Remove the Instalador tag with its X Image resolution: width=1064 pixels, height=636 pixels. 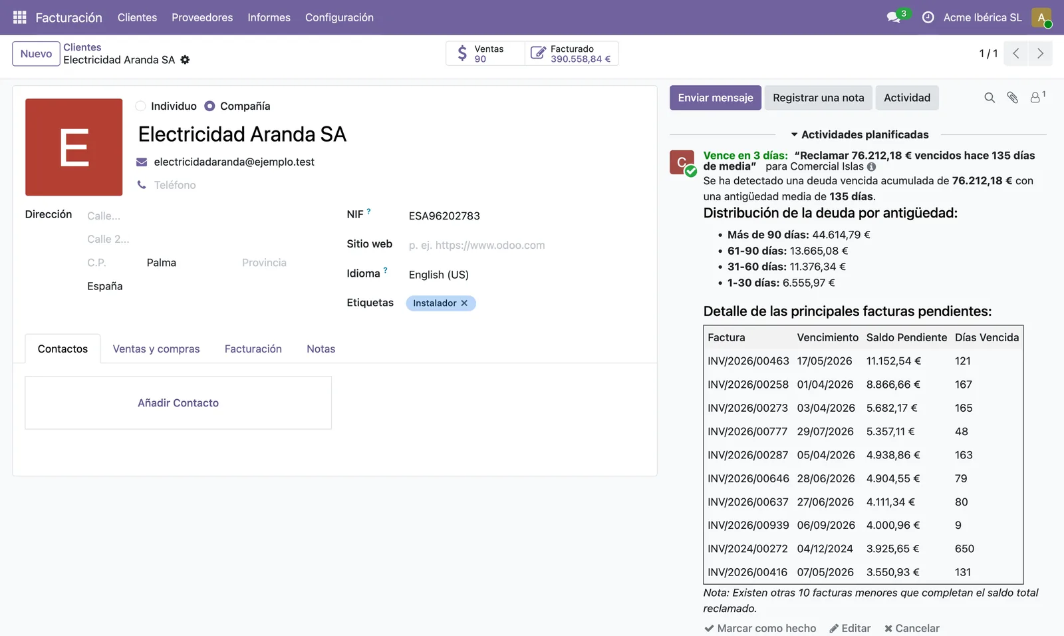[x=464, y=303]
